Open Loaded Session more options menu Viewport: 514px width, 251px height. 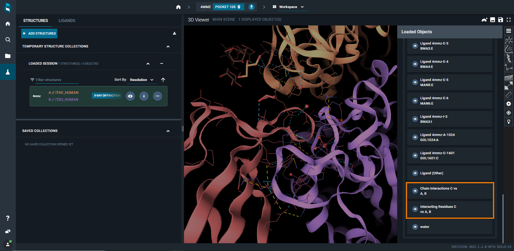click(162, 63)
